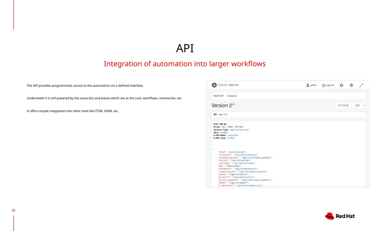Select the Version 2 breadcrumb link

tap(232, 96)
